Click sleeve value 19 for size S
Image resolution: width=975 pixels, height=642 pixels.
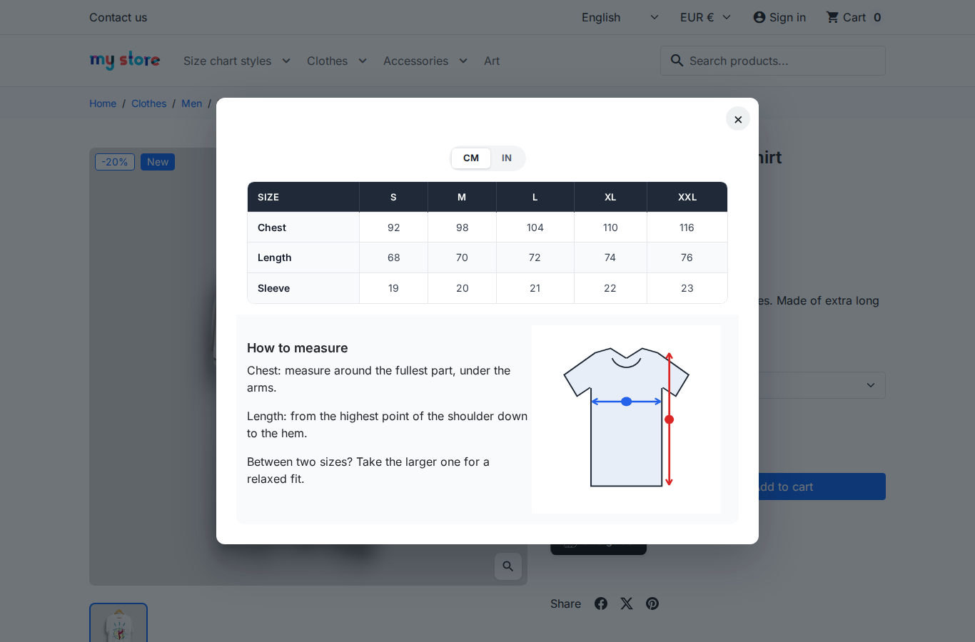(x=394, y=288)
